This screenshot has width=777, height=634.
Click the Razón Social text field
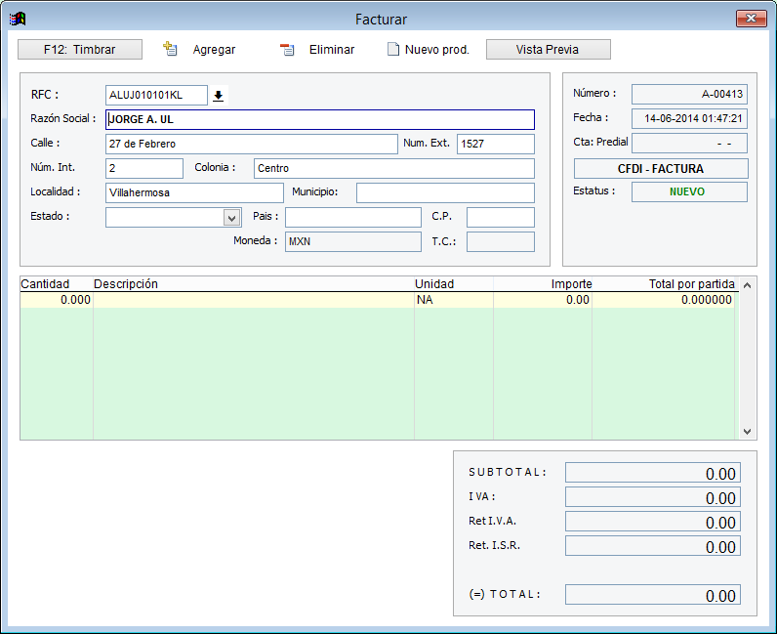[x=319, y=120]
